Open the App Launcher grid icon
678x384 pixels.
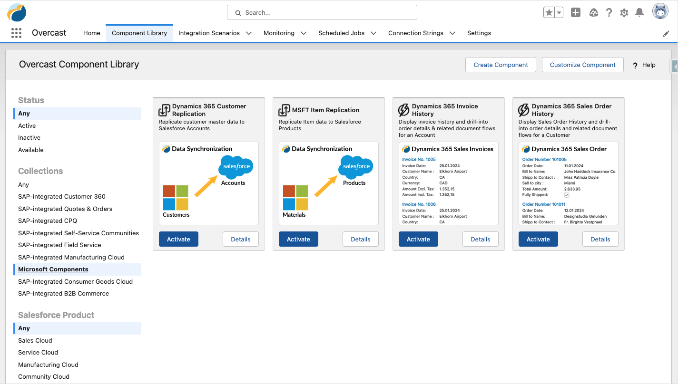[x=16, y=33]
